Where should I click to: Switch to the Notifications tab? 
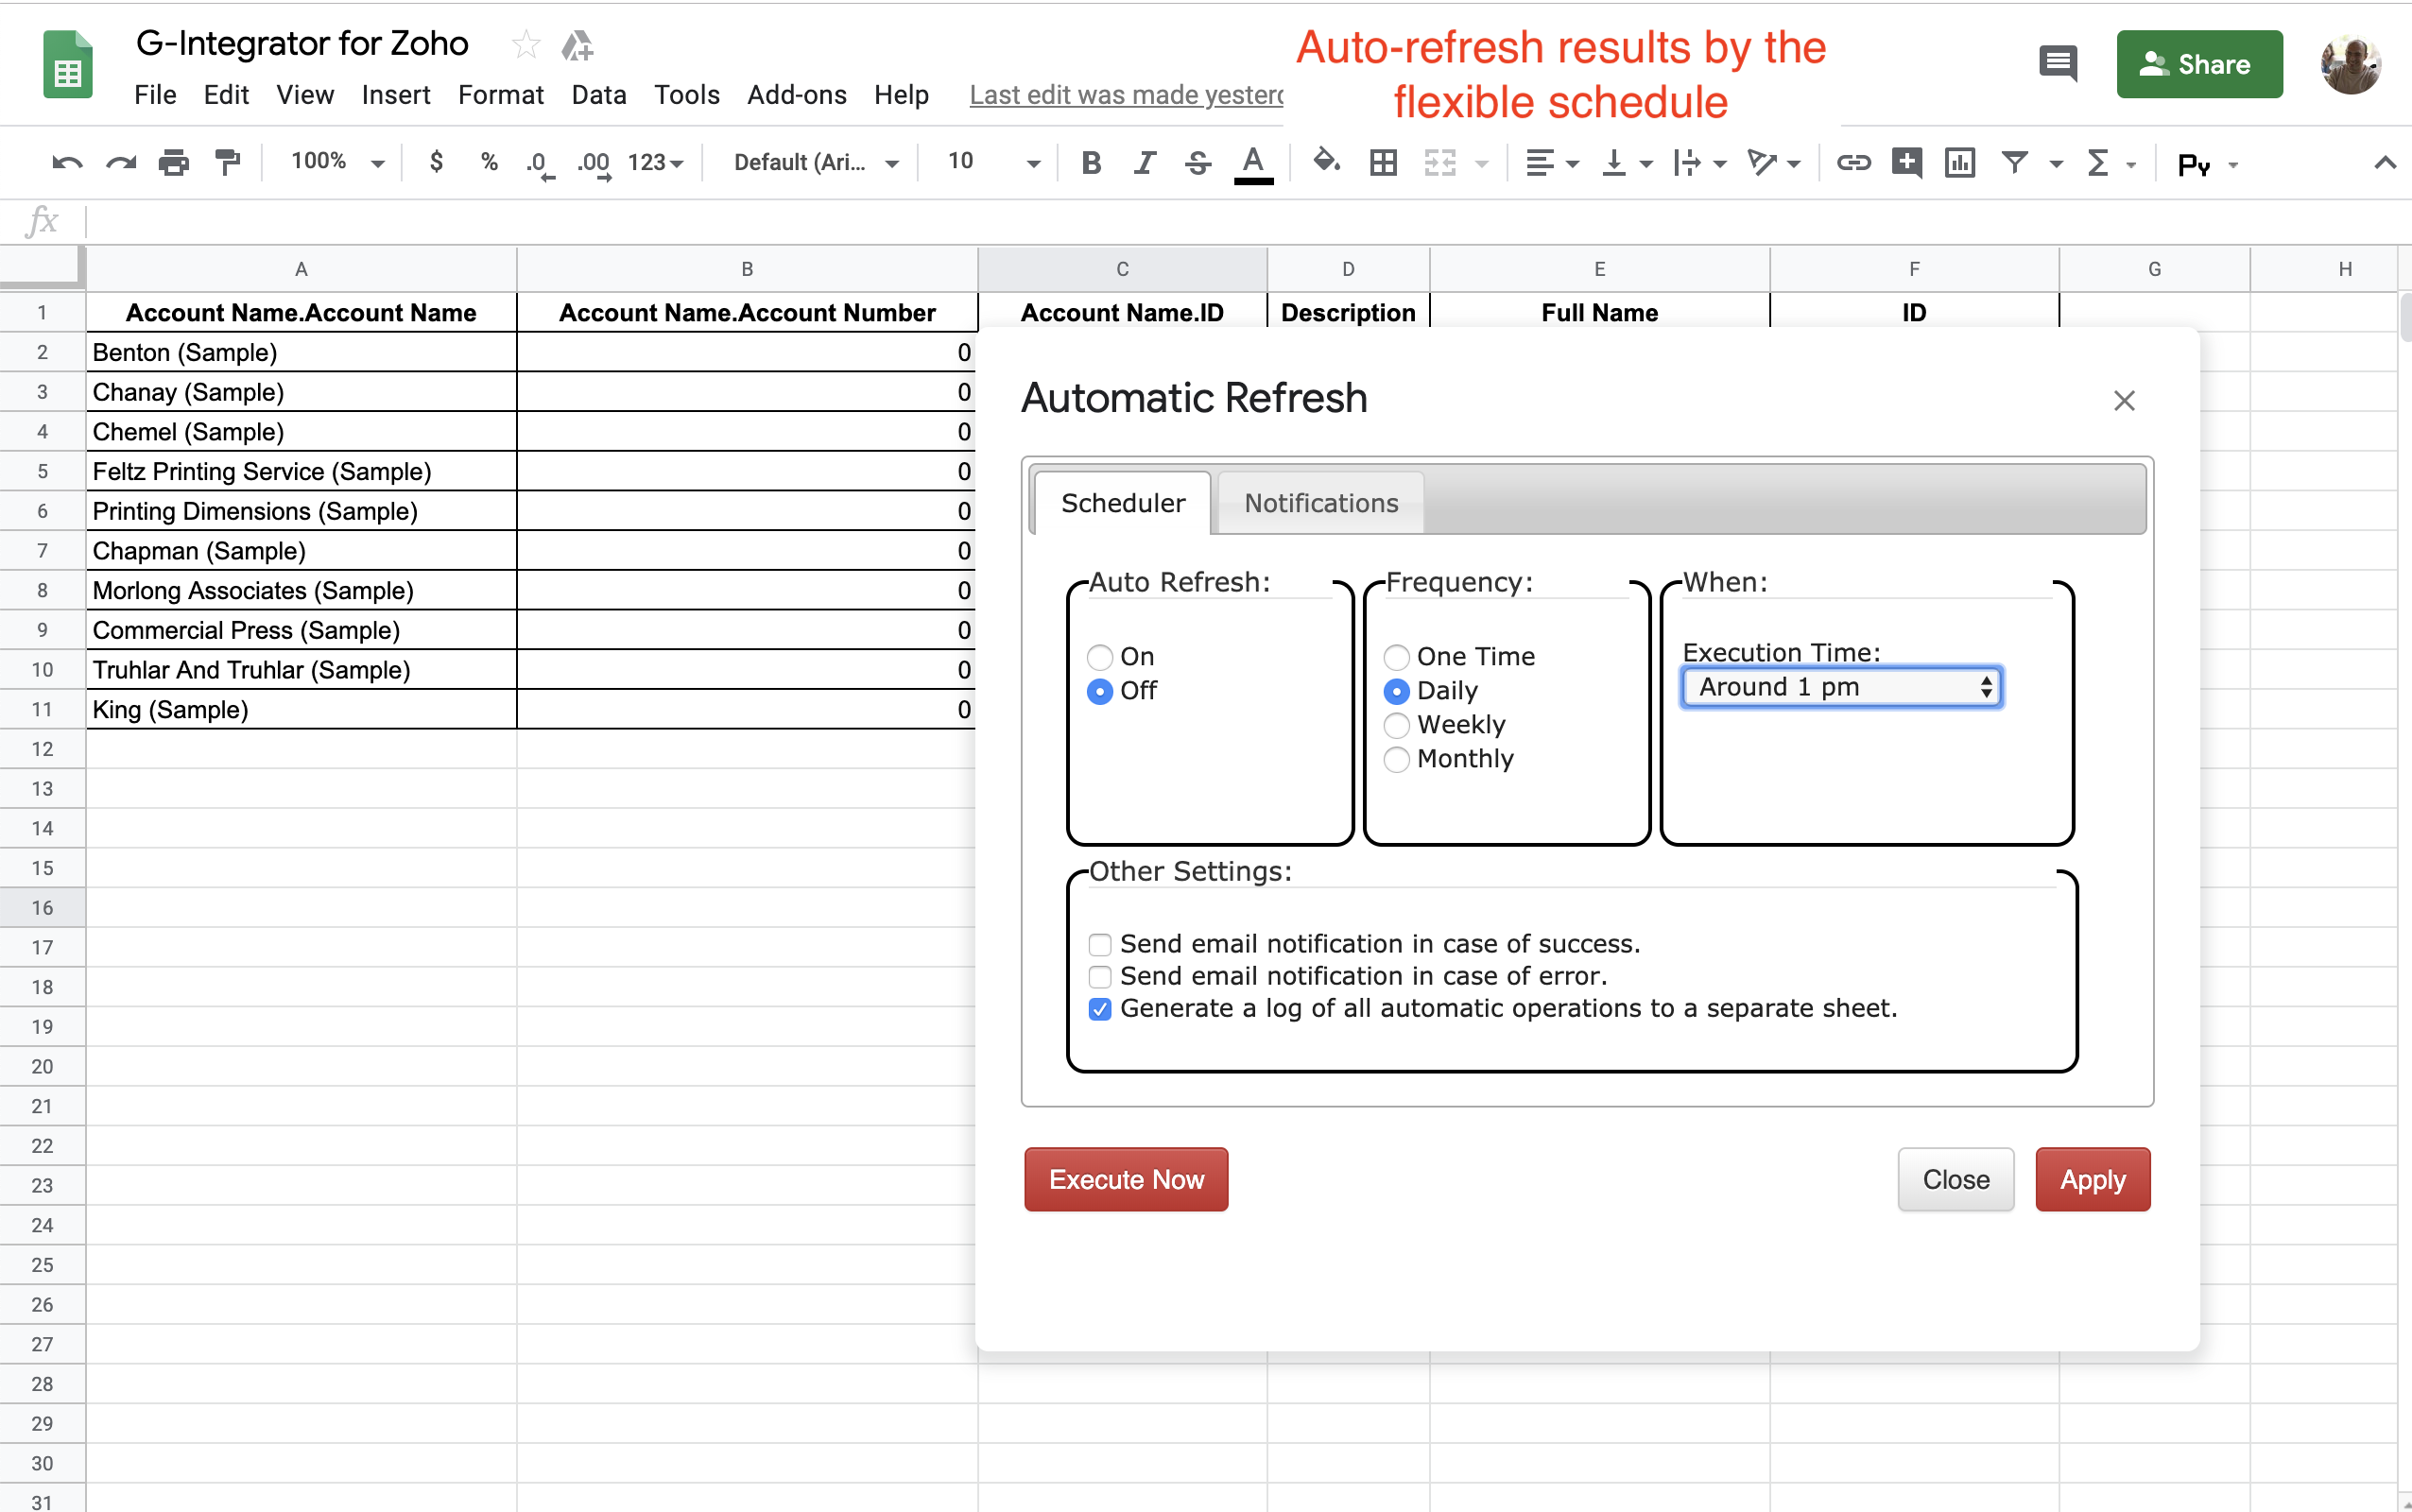tap(1321, 503)
